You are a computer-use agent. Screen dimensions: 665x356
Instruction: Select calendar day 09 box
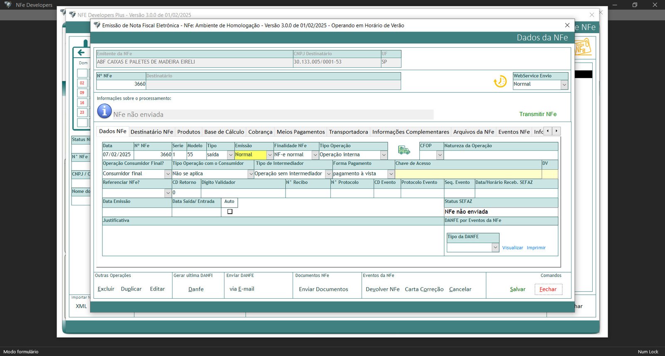point(82,93)
